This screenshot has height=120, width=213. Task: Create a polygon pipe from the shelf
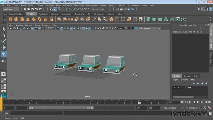51,19
